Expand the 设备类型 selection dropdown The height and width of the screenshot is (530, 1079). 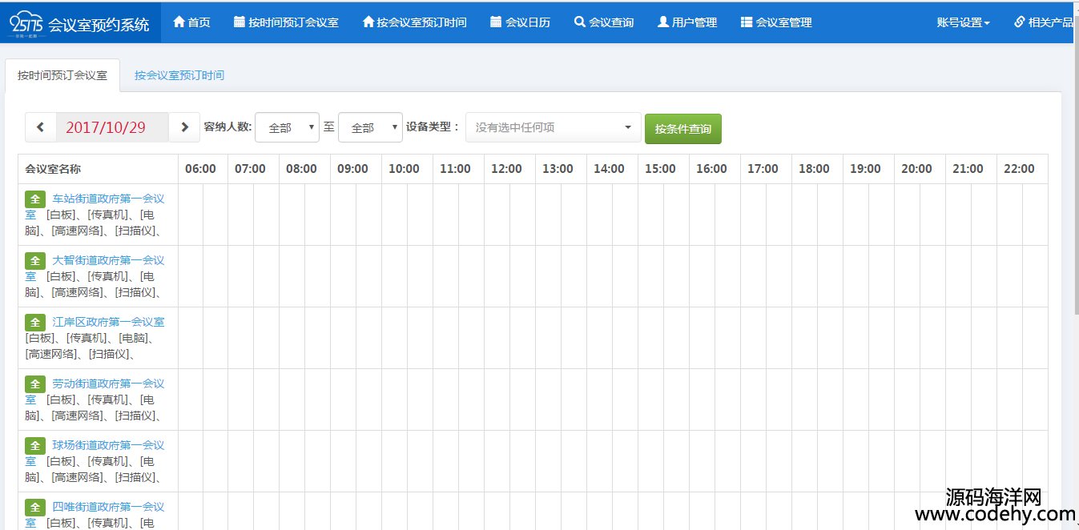pos(553,127)
